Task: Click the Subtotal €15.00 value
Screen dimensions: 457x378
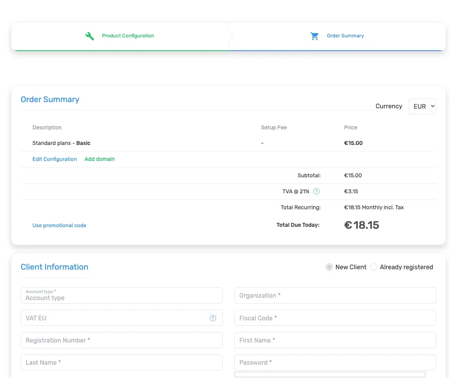Action: pyautogui.click(x=353, y=175)
